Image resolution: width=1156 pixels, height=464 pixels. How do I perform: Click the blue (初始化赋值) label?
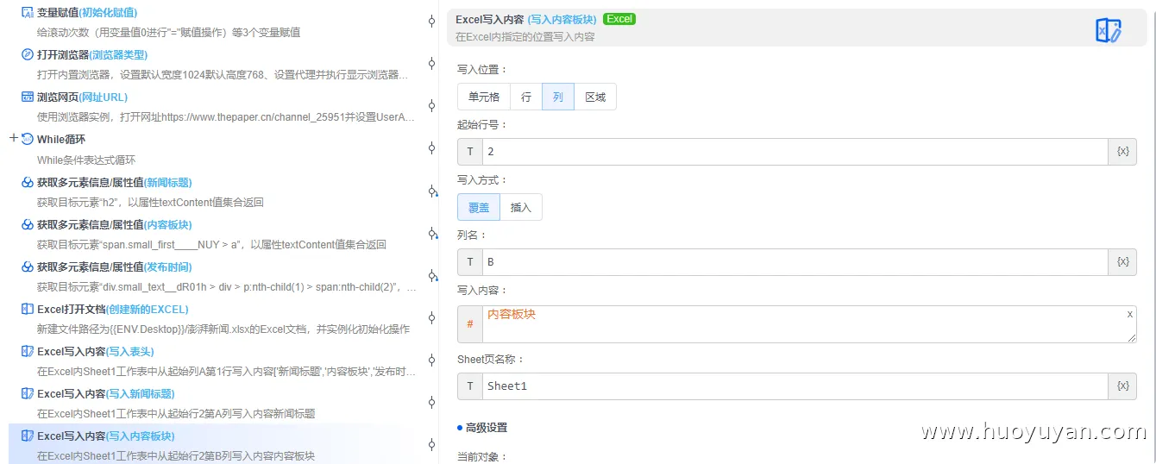[x=108, y=13]
